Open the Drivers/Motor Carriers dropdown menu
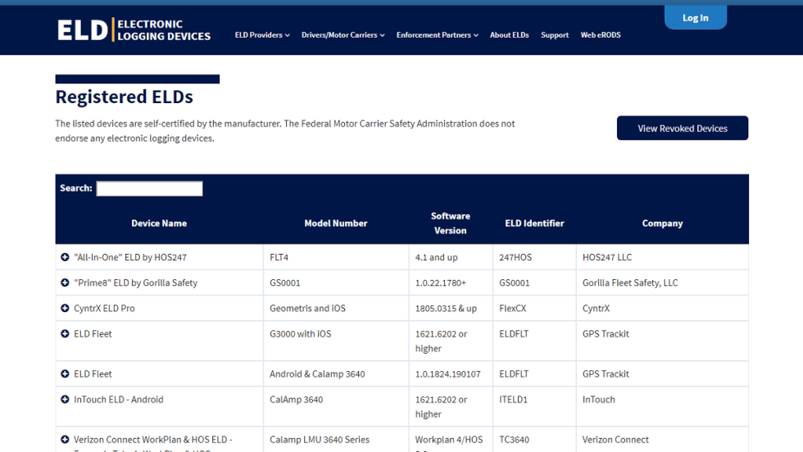Image resolution: width=803 pixels, height=452 pixels. coord(343,35)
